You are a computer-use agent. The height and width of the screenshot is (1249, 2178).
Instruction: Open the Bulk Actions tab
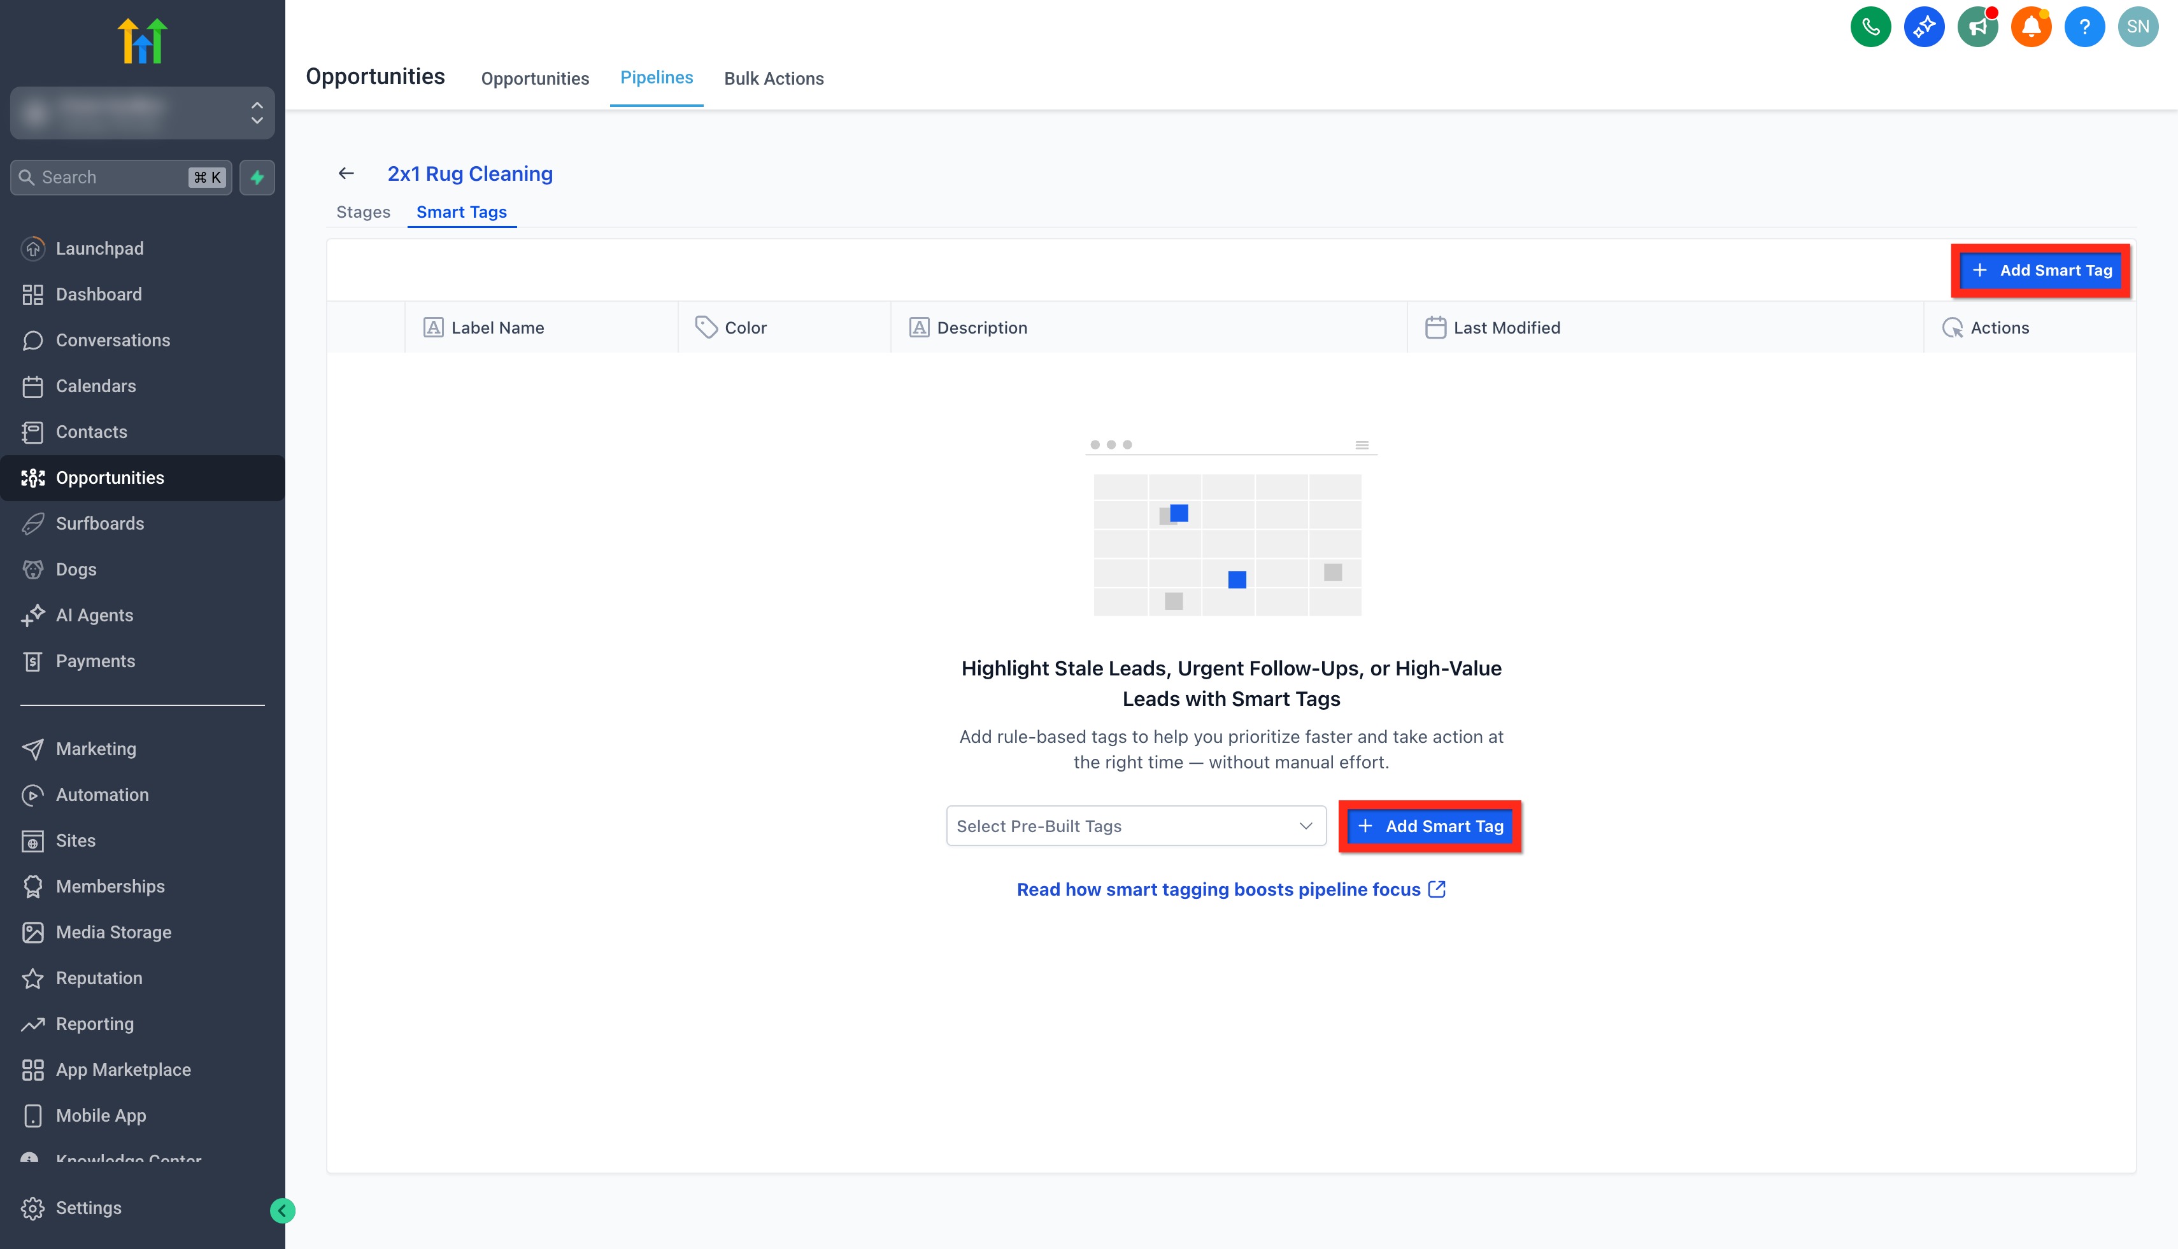[773, 78]
